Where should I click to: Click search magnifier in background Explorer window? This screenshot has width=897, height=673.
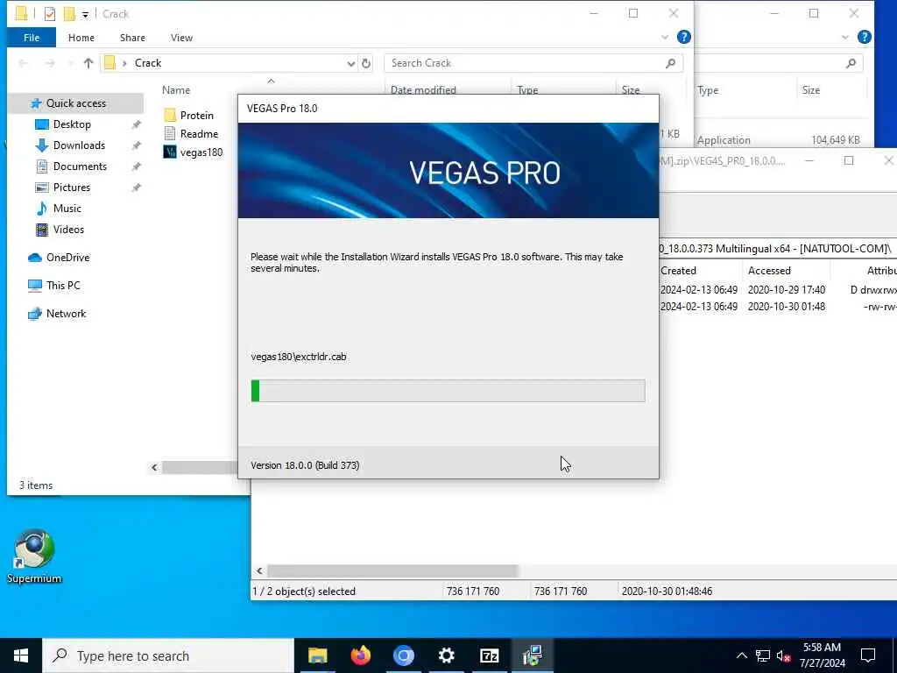851,63
